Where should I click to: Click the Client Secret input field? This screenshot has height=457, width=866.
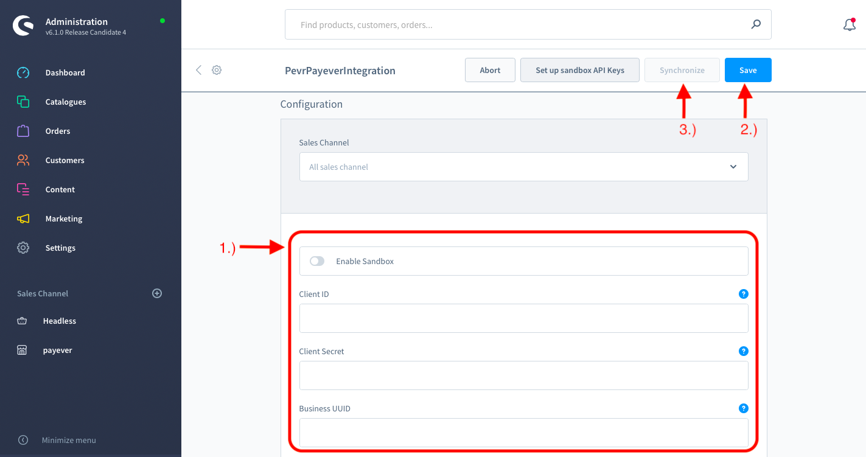[x=523, y=375]
